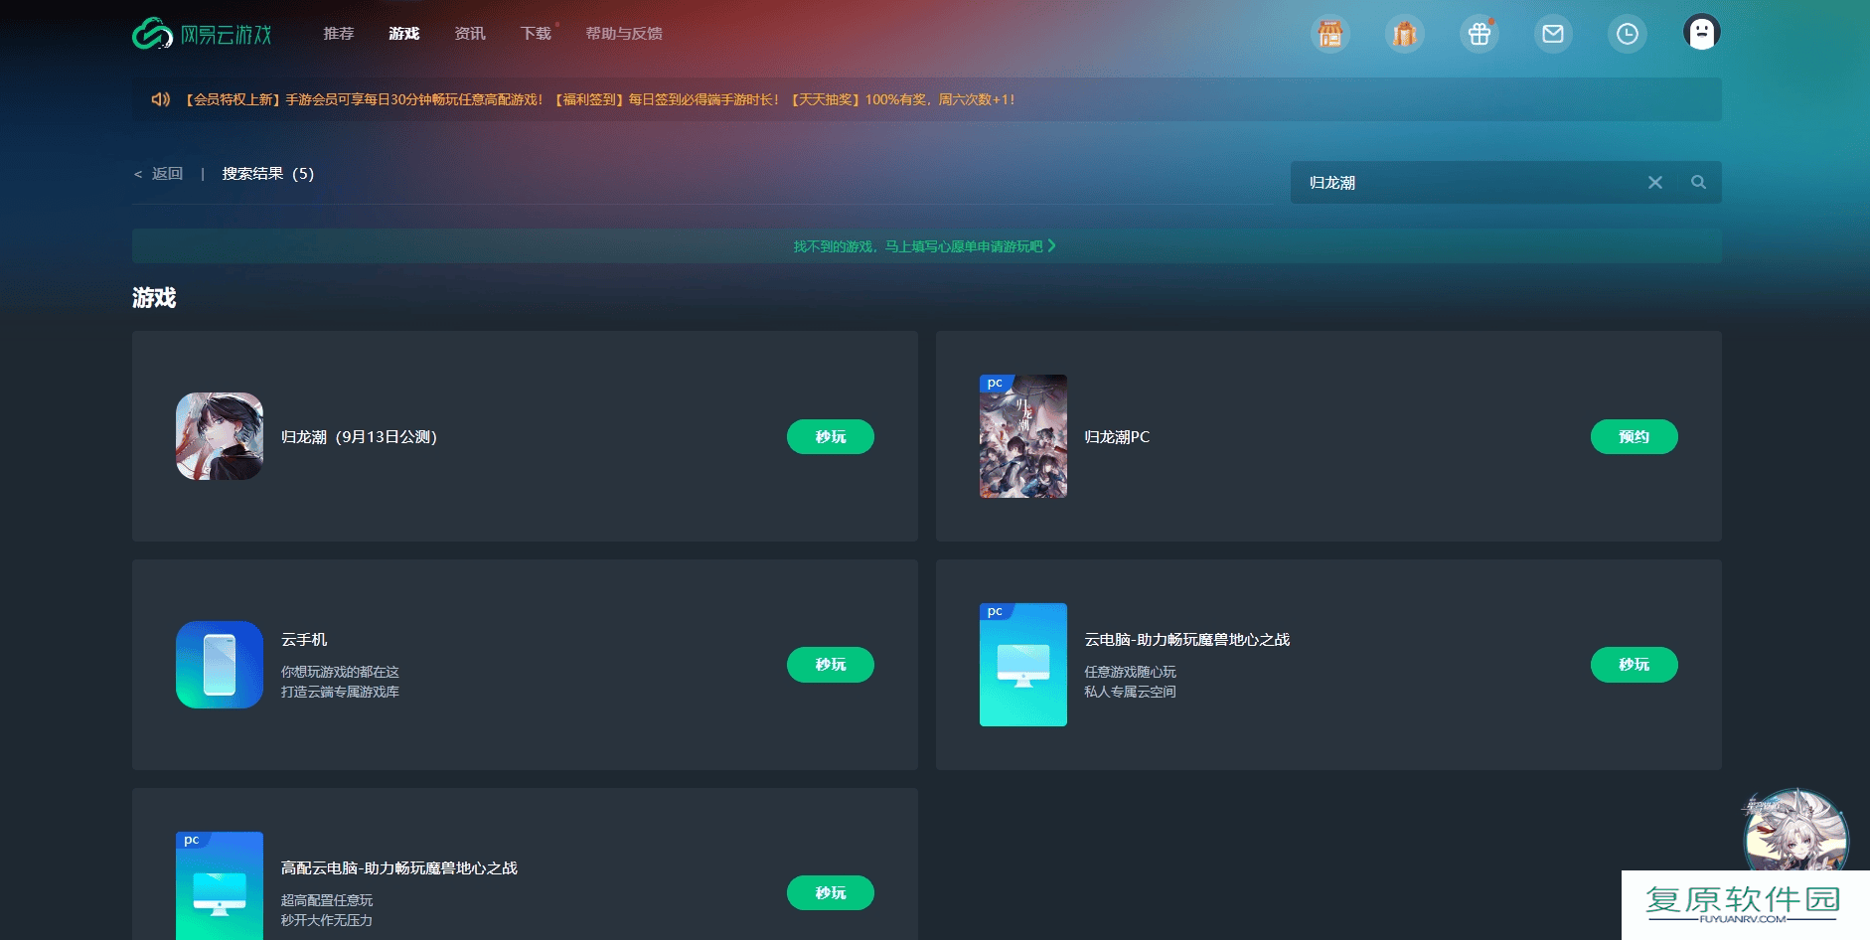Viewport: 1870px width, 940px height.
Task: Open the 资讯 tab
Action: tap(470, 34)
